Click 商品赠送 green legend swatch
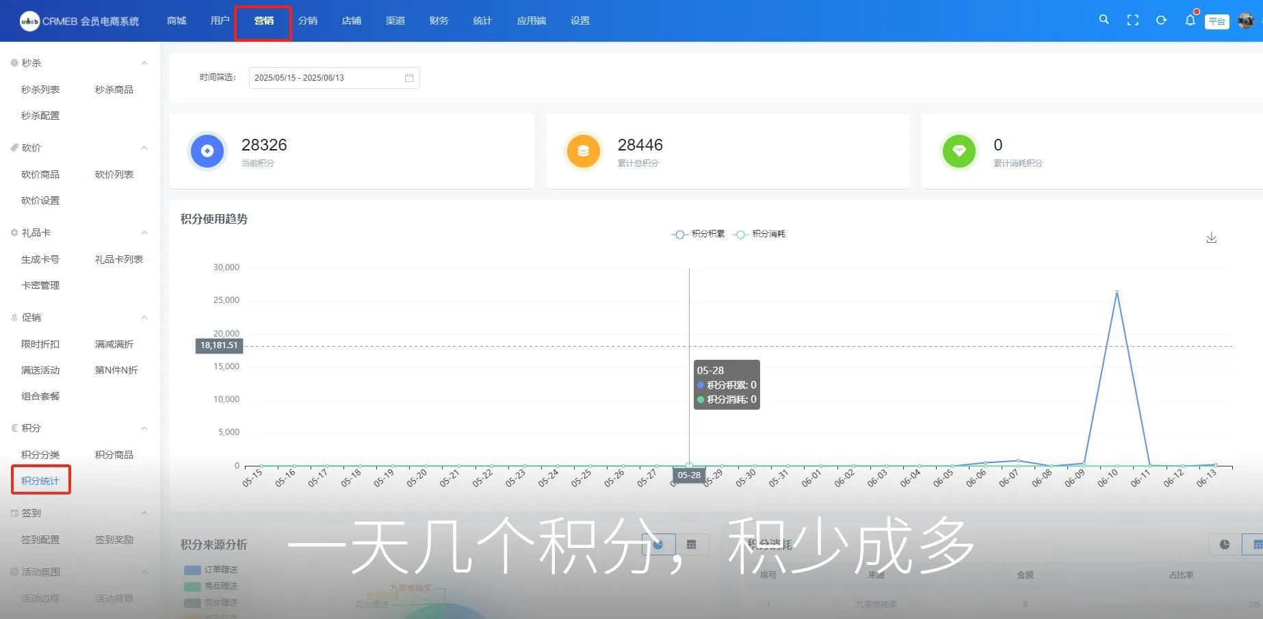This screenshot has width=1263, height=619. [x=192, y=586]
